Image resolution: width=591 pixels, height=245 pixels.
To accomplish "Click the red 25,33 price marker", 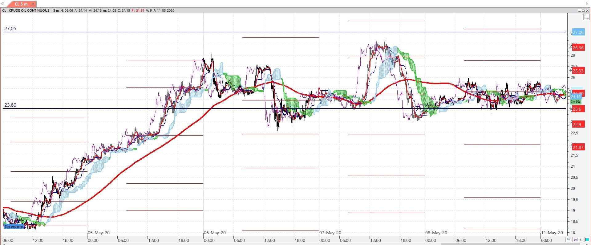I will coord(578,71).
